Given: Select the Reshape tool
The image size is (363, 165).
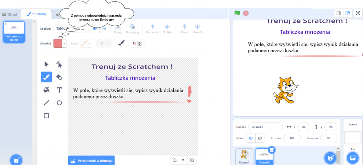Looking at the screenshot, I should [x=59, y=64].
